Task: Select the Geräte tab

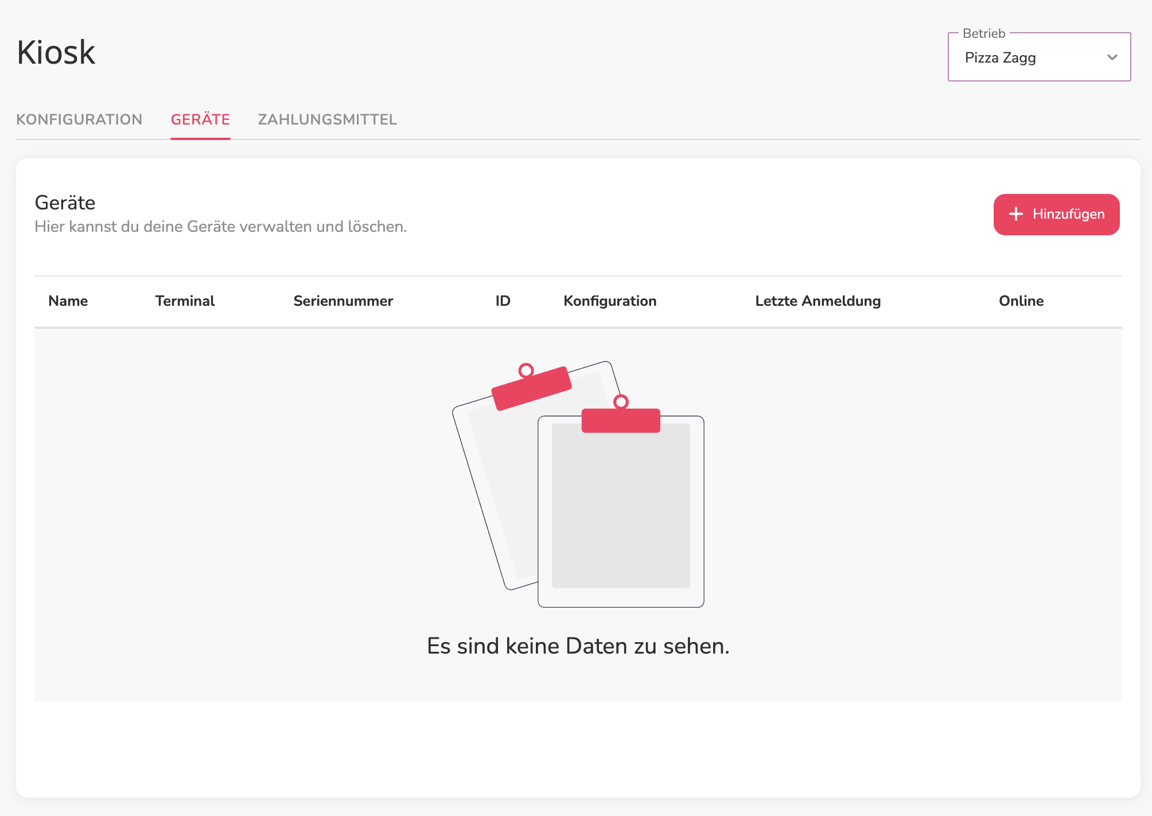Action: click(200, 119)
